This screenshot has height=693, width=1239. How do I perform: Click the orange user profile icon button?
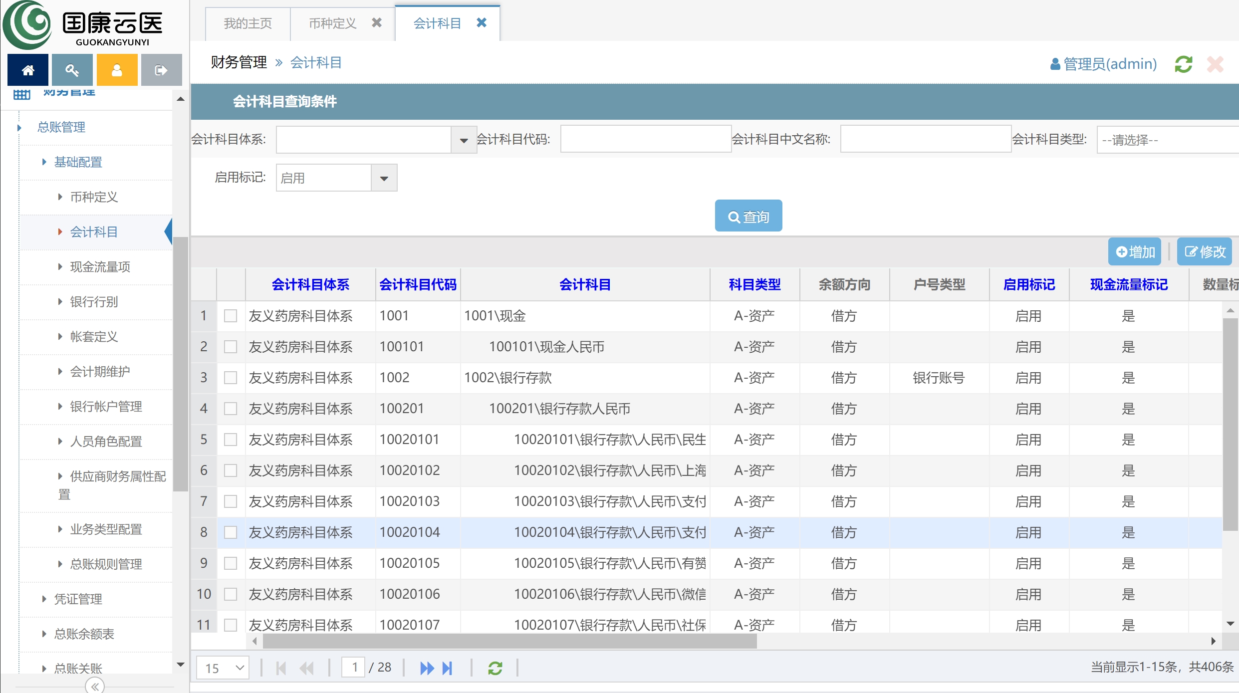click(117, 70)
